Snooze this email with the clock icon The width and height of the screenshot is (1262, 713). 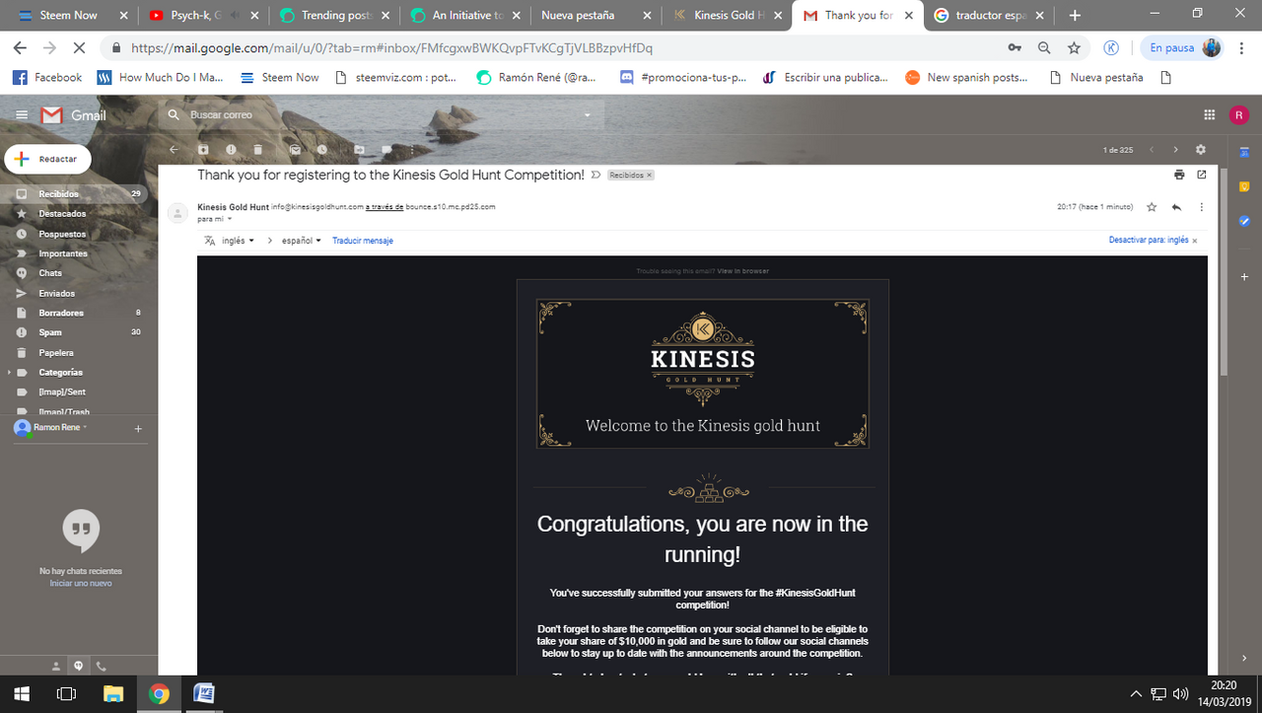[x=322, y=150]
